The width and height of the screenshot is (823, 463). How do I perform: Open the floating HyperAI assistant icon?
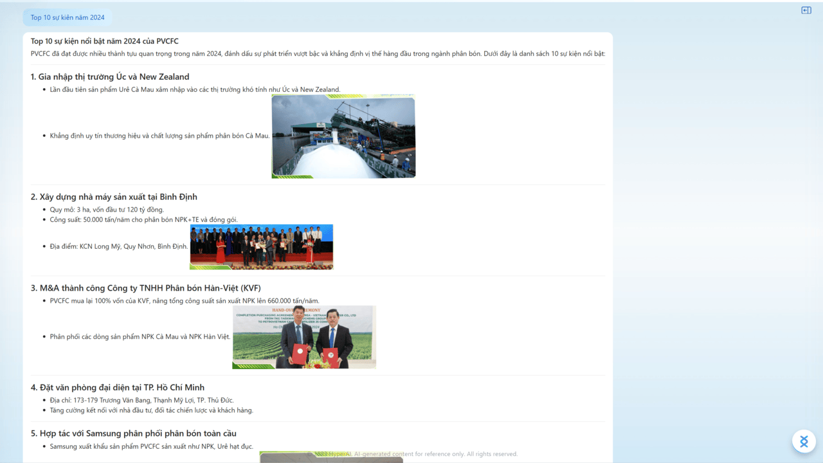coord(804,441)
